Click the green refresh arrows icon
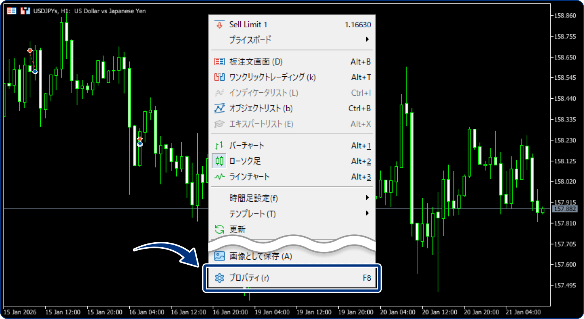The height and width of the screenshot is (319, 584). 219,229
